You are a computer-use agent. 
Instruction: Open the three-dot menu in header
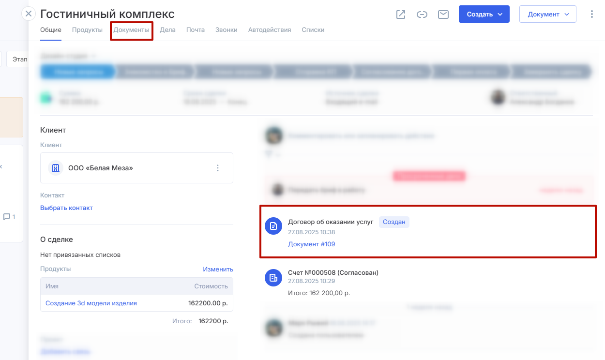591,15
